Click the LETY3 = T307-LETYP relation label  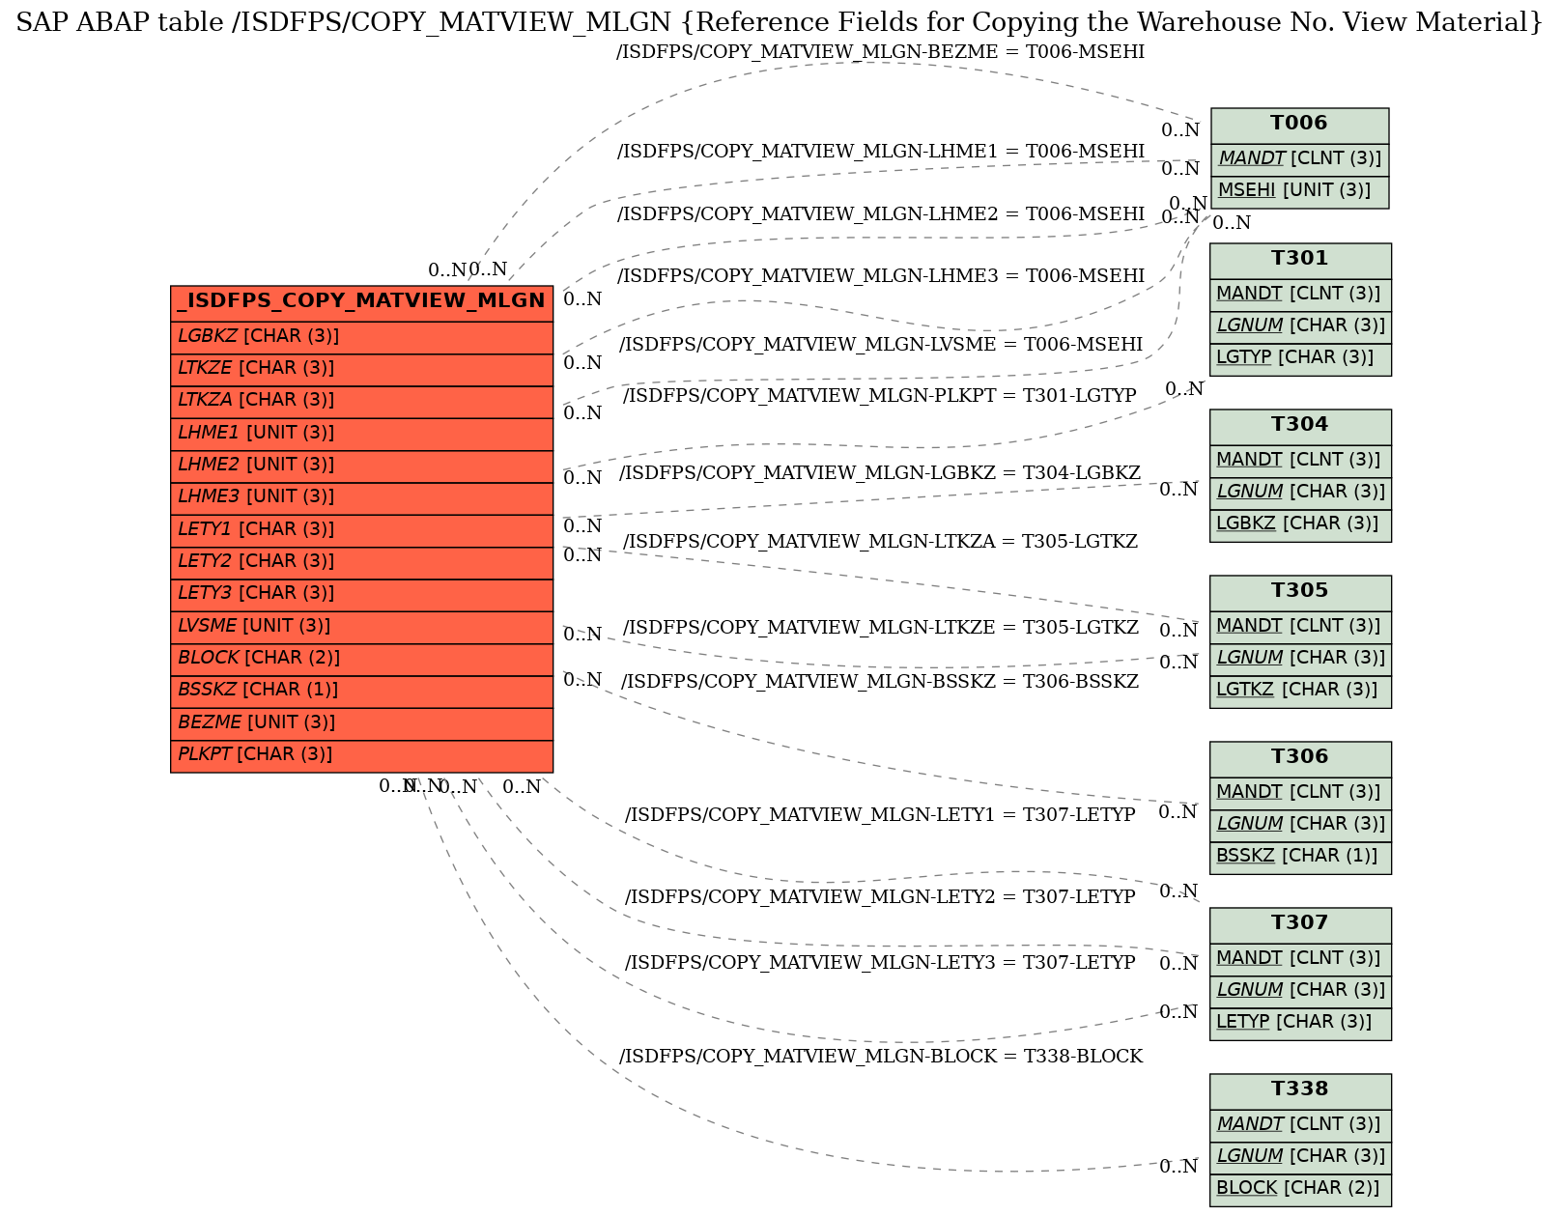(x=880, y=964)
